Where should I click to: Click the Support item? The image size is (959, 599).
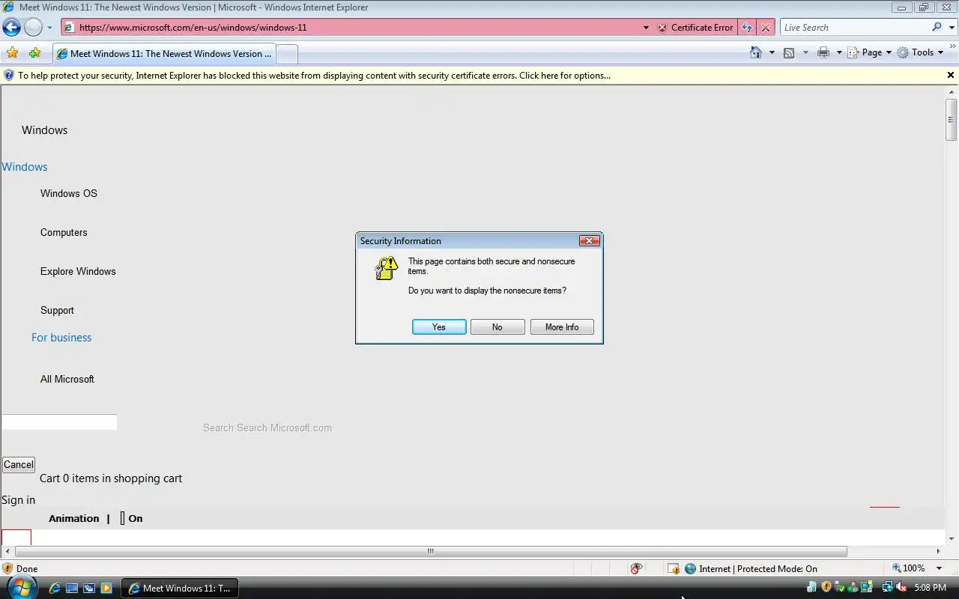pyautogui.click(x=57, y=310)
